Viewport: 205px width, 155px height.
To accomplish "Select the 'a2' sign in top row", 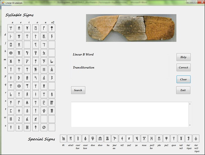I will pos(52,28).
